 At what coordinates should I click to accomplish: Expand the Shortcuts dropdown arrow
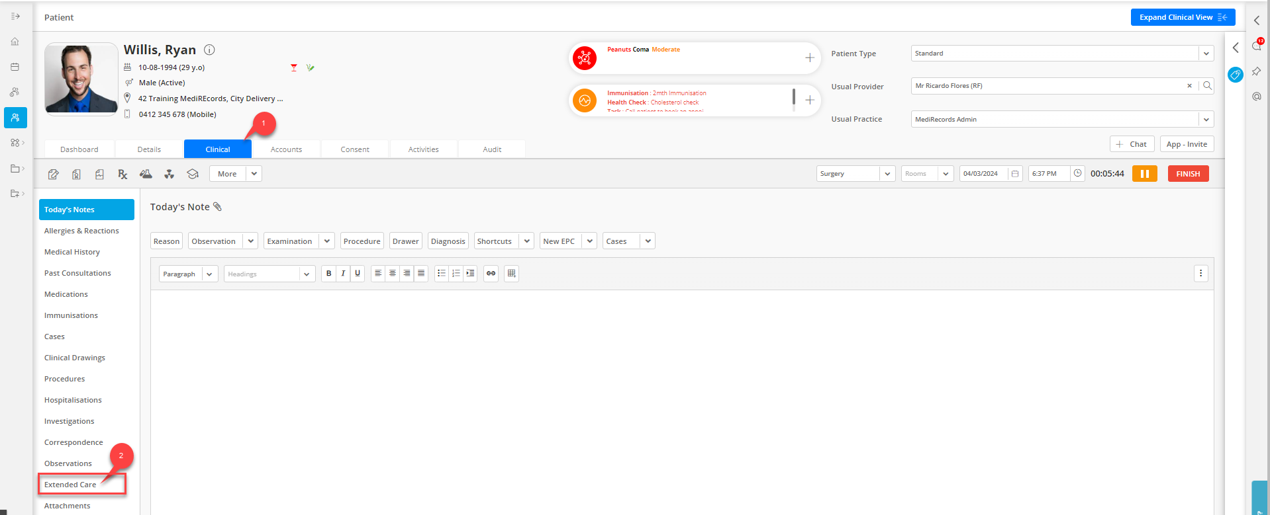pos(527,241)
